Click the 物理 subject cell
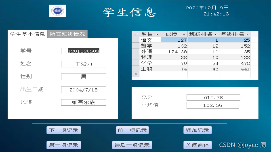Image resolution: width=271 pixels, height=152 pixels. (150, 57)
